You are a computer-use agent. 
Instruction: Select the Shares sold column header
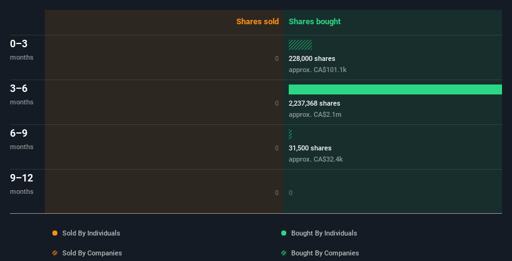[x=258, y=22]
